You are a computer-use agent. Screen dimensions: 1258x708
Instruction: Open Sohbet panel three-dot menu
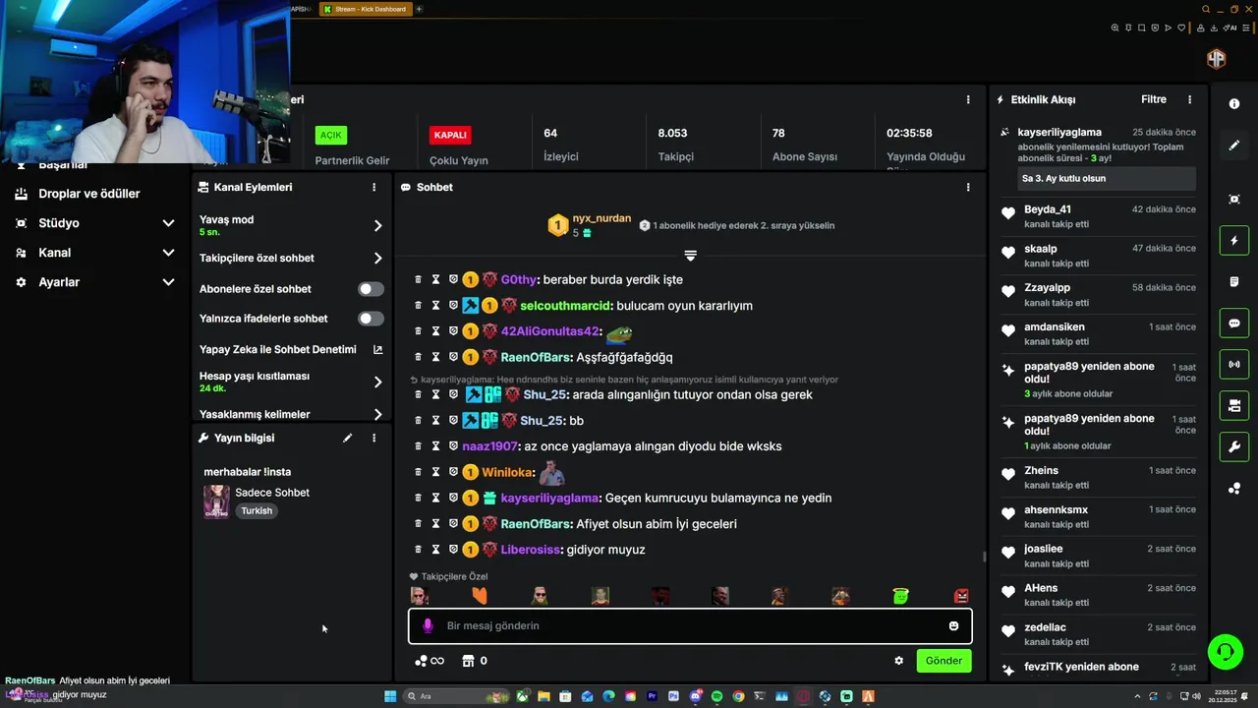tap(968, 187)
